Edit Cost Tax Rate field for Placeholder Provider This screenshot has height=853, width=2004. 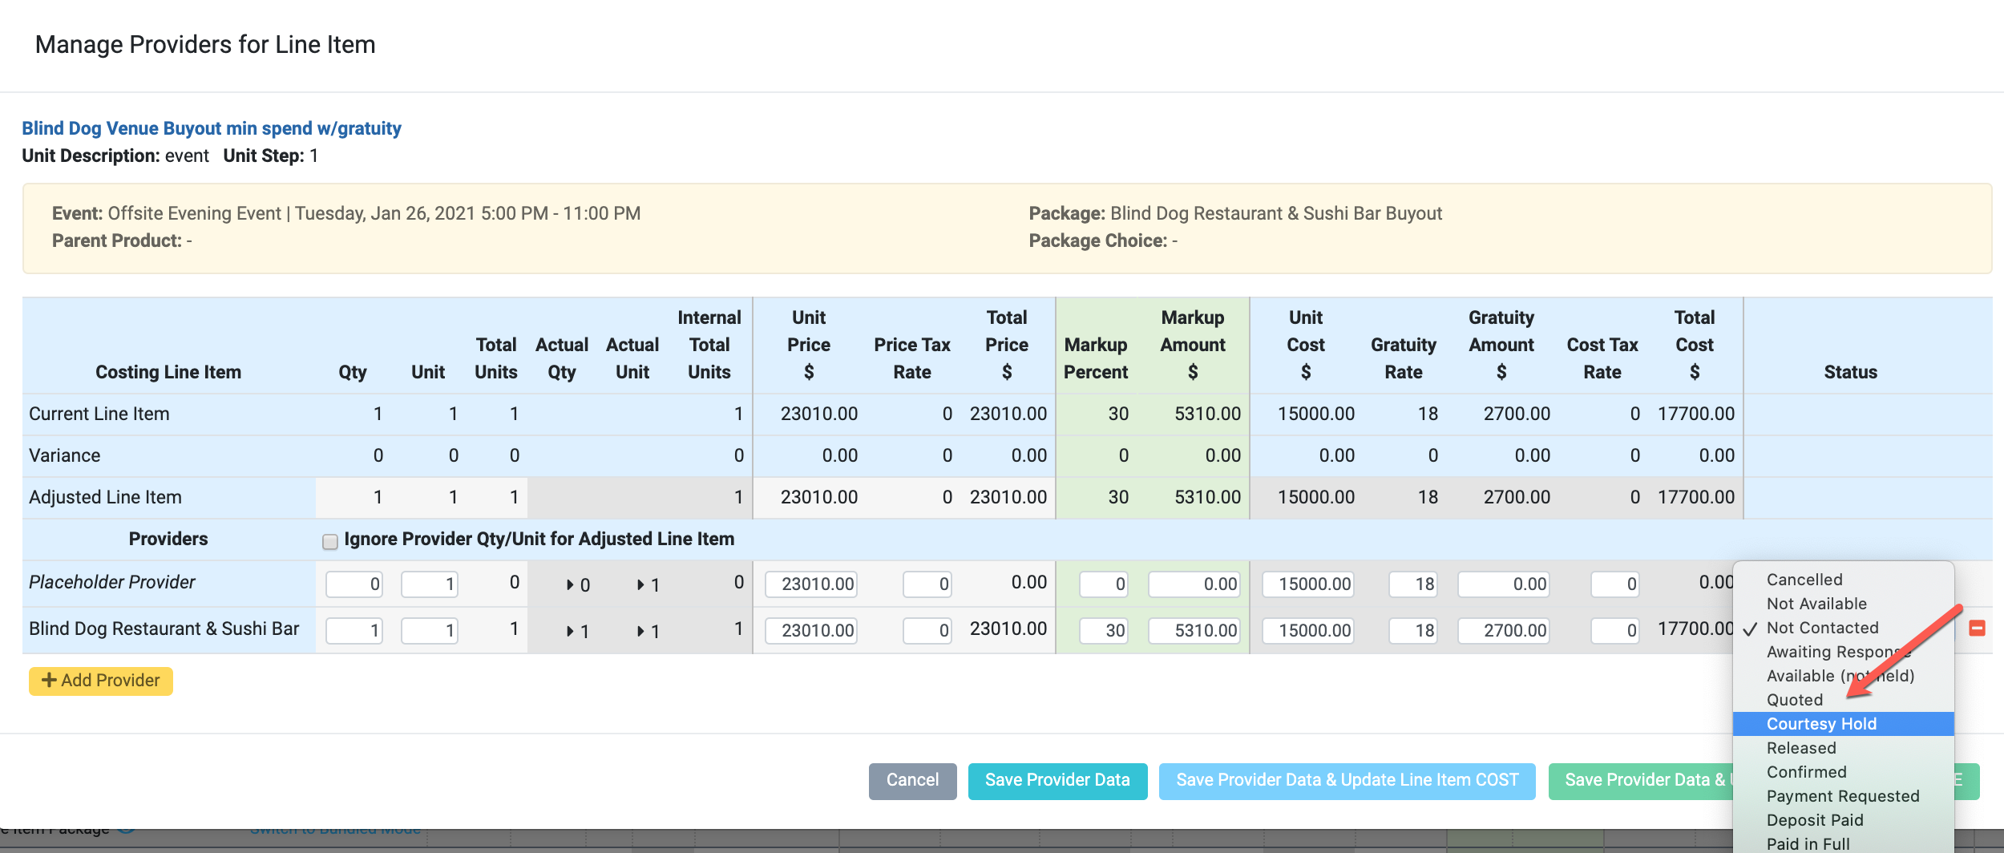(x=1614, y=584)
